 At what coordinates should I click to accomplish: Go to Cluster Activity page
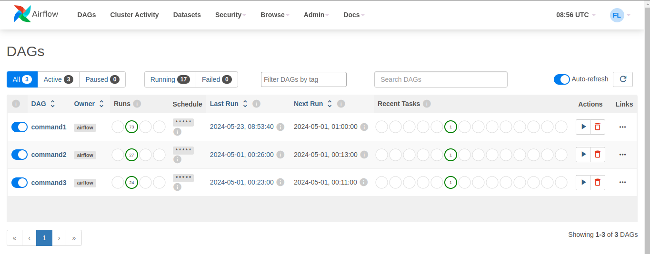[134, 15]
